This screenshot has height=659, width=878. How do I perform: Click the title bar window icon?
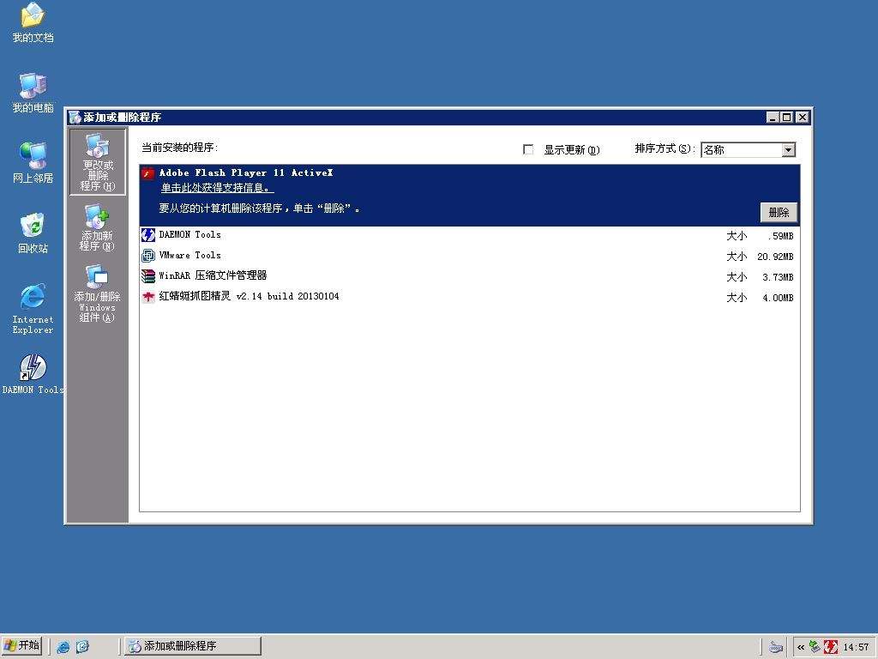point(75,117)
